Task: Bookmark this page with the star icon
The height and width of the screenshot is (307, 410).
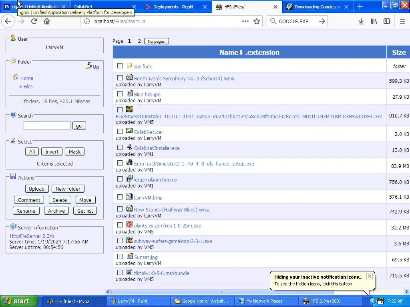Action: point(257,22)
